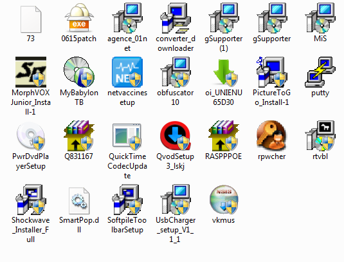The width and height of the screenshot is (344, 262).
Task: Click the label text 'vkmus'
Action: pos(224,220)
